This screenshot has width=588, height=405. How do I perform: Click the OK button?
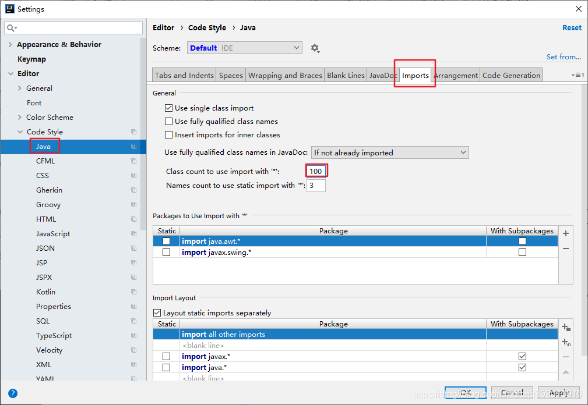pos(466,393)
